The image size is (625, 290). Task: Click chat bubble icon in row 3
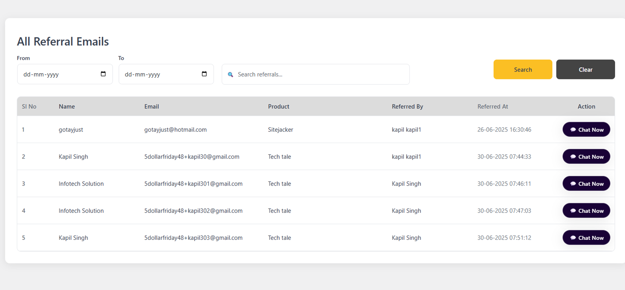tap(573, 184)
